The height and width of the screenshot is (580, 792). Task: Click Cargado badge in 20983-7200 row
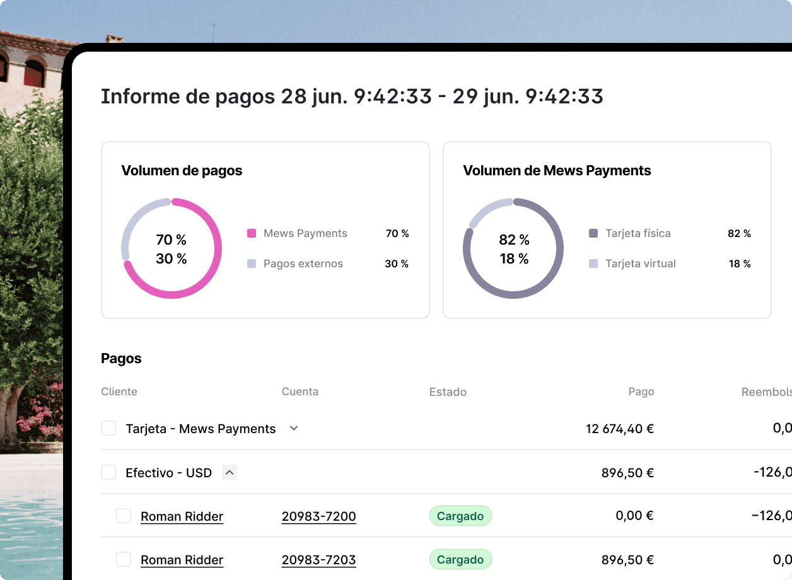click(460, 516)
